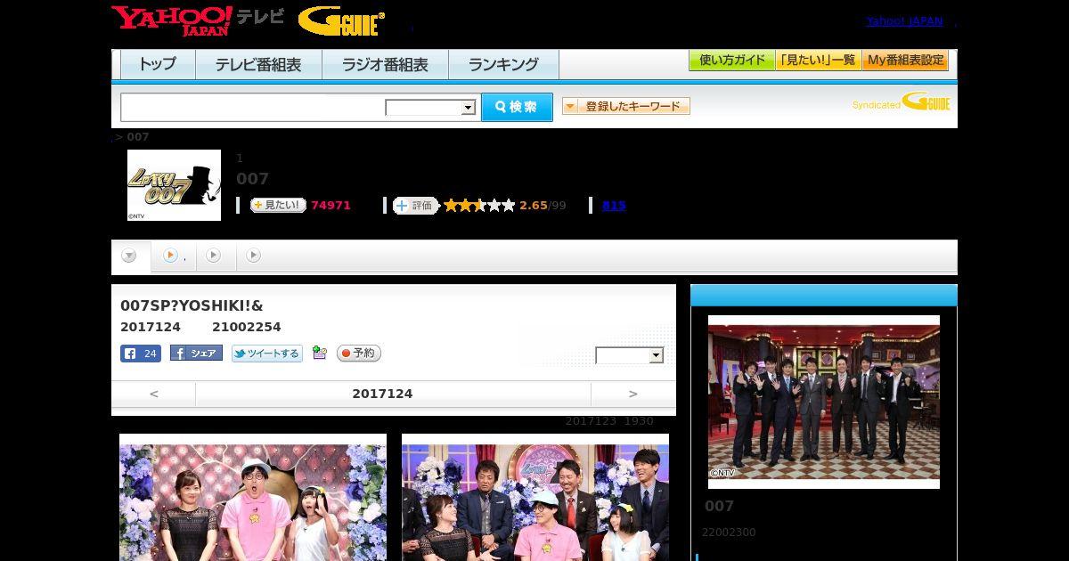The image size is (1069, 561).
Task: Open the studio group program photo
Action: [x=535, y=497]
